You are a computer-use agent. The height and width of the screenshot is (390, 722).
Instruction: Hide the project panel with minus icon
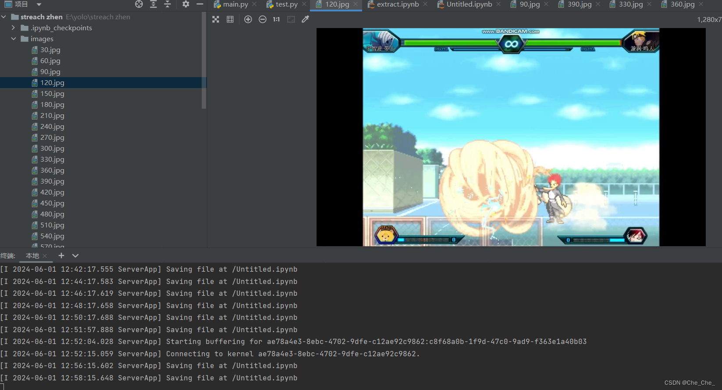[x=200, y=4]
